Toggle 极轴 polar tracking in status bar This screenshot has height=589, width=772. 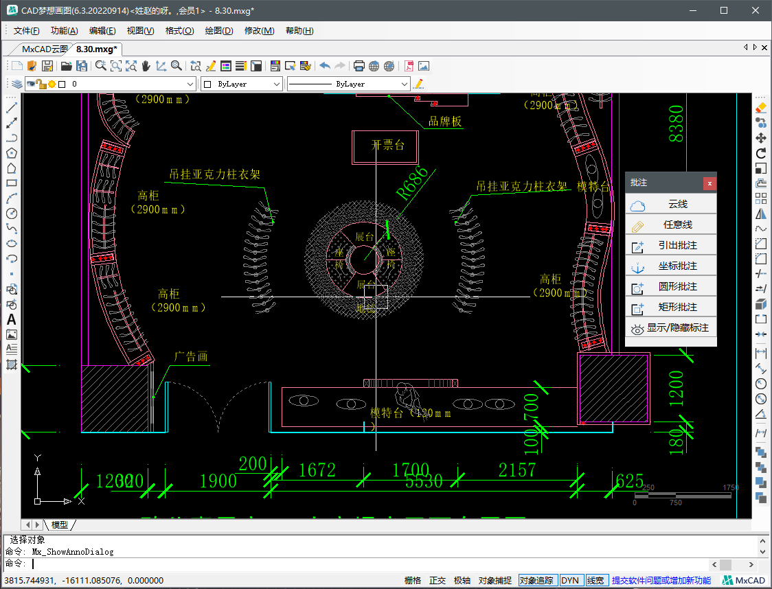tap(462, 581)
